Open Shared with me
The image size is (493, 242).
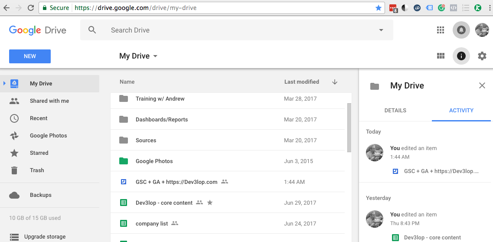[50, 101]
